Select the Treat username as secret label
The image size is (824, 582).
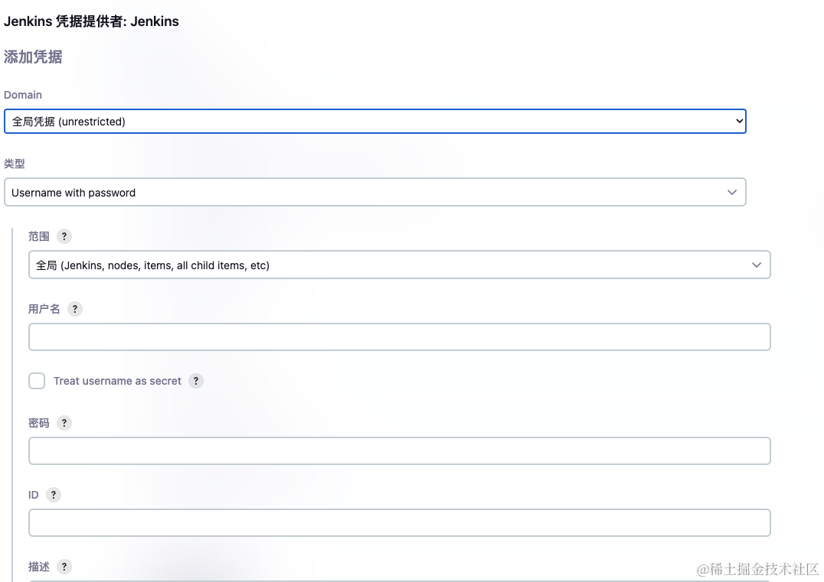pos(117,381)
